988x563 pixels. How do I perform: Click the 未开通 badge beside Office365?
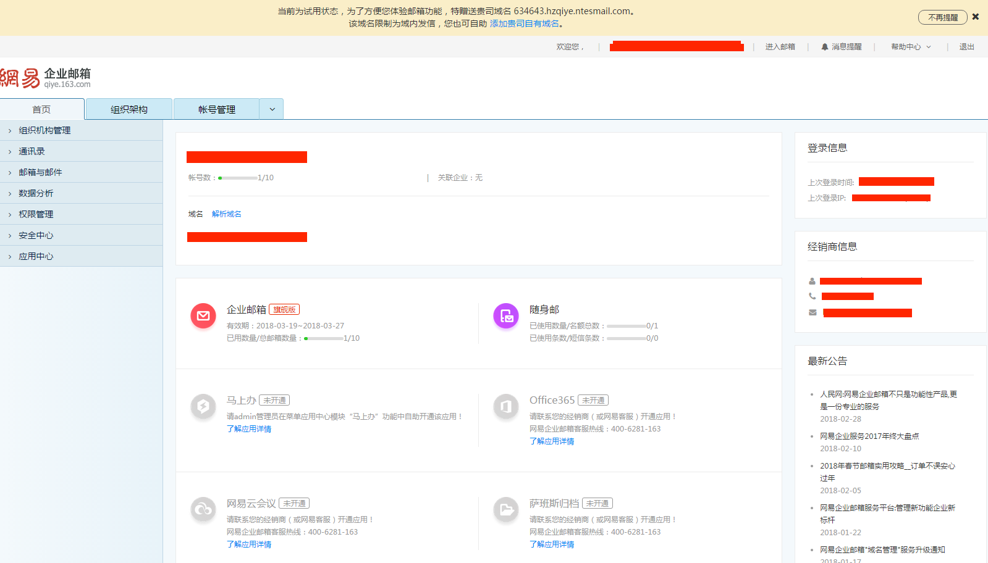pyautogui.click(x=593, y=401)
